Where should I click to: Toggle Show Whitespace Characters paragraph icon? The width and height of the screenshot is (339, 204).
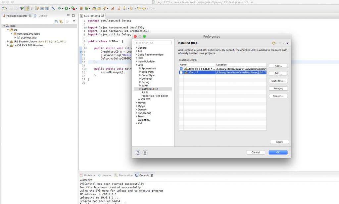(47, 8)
